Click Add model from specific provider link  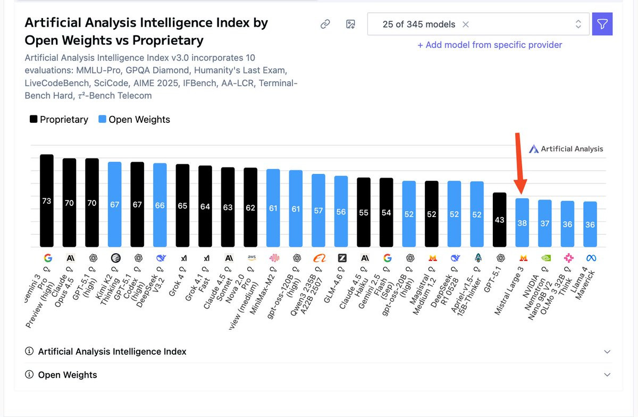point(490,45)
